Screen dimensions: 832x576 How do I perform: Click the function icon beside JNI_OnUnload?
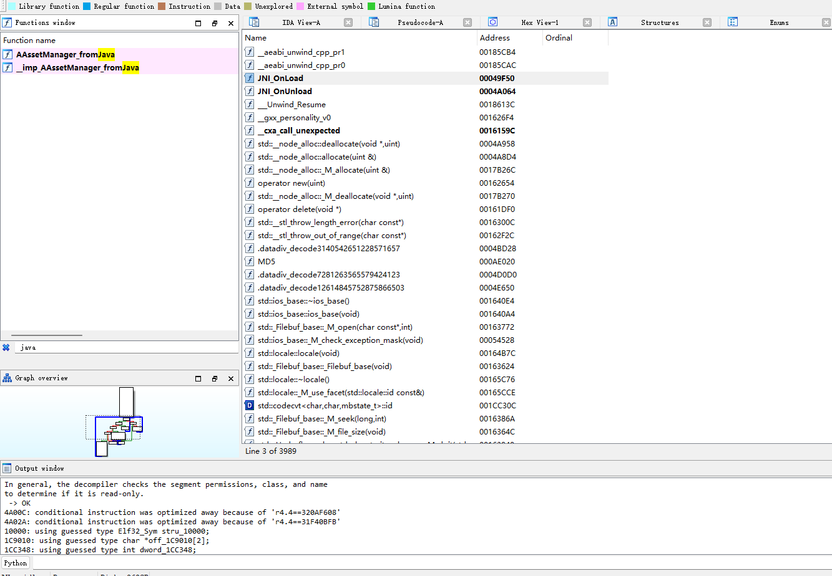click(x=249, y=91)
